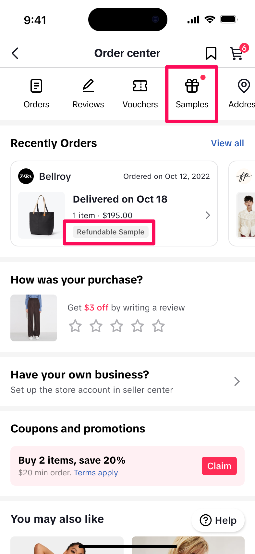
Task: Tap the black tote bag thumbnail
Action: click(42, 215)
